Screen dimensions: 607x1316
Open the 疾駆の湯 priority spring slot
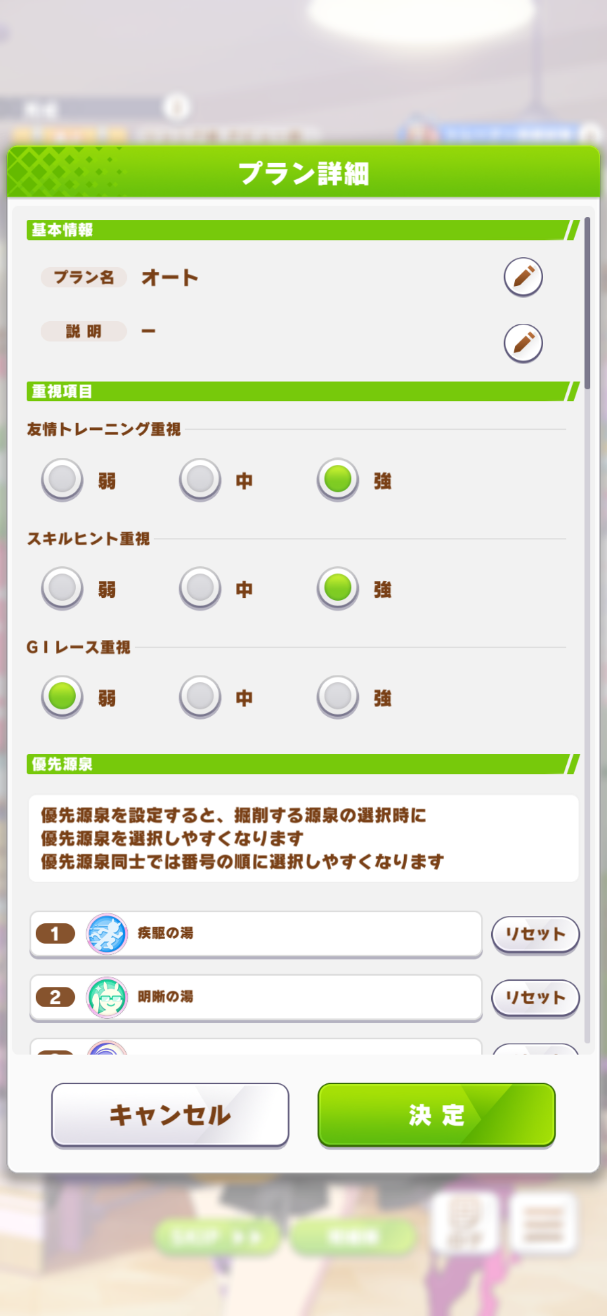tap(309, 933)
